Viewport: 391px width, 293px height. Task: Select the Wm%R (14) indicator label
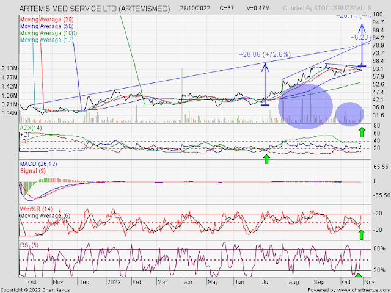(36, 209)
